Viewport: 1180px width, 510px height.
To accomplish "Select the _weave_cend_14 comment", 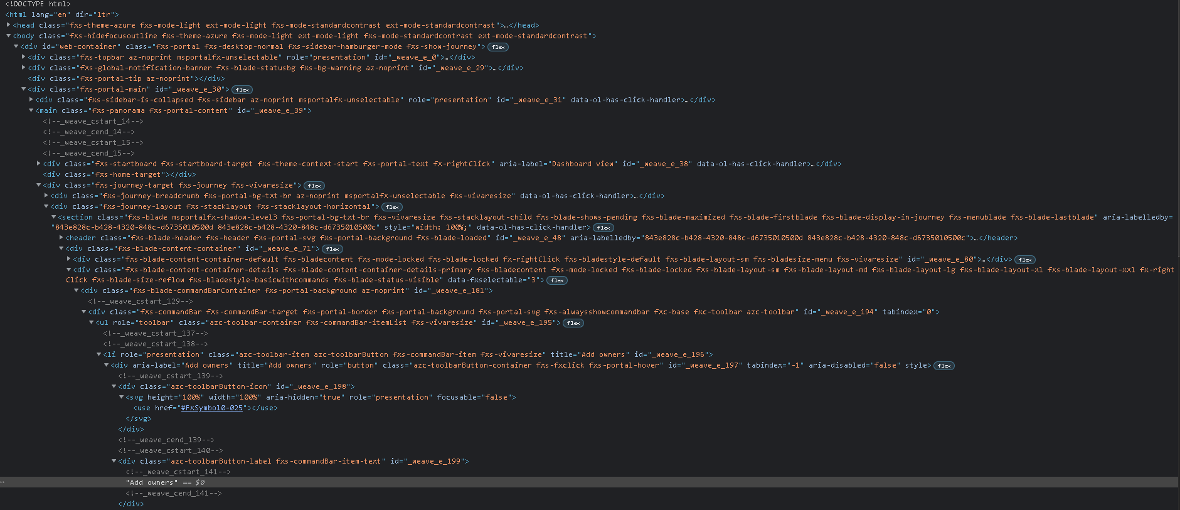I will click(88, 132).
